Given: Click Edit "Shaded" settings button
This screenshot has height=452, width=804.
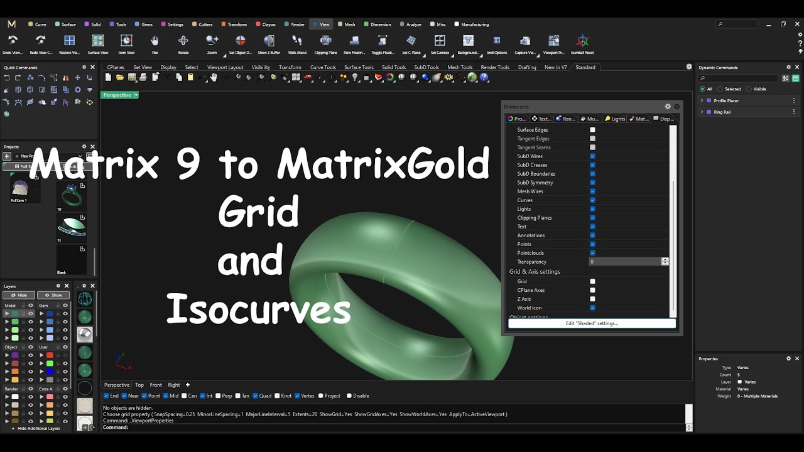Looking at the screenshot, I should 592,323.
